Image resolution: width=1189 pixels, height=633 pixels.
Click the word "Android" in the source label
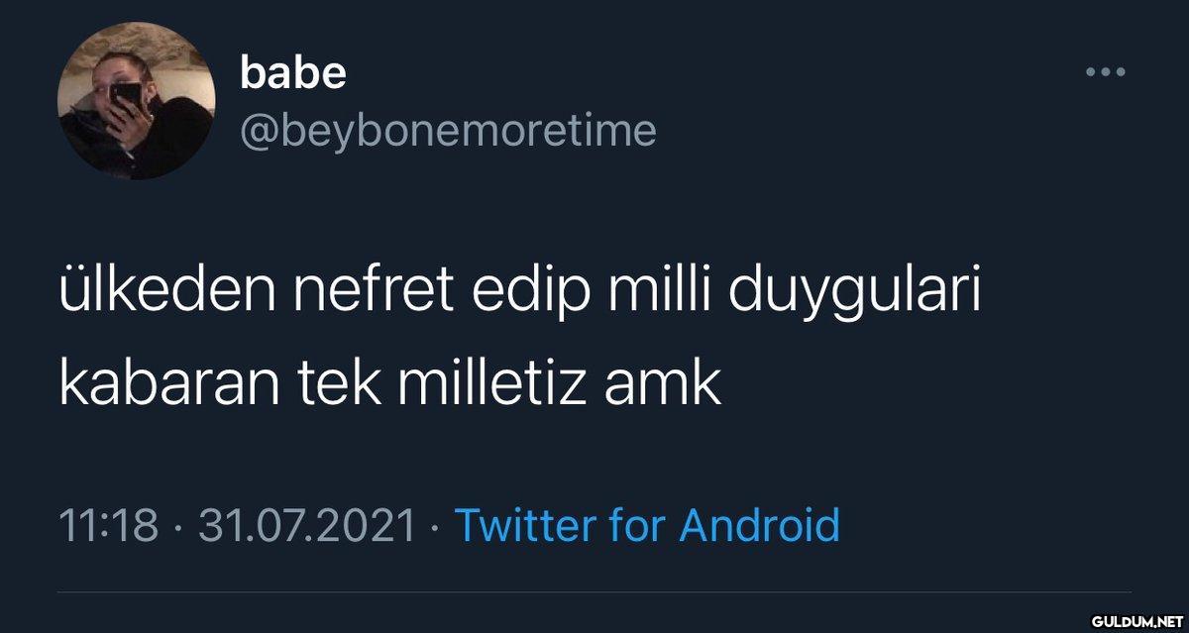click(759, 524)
